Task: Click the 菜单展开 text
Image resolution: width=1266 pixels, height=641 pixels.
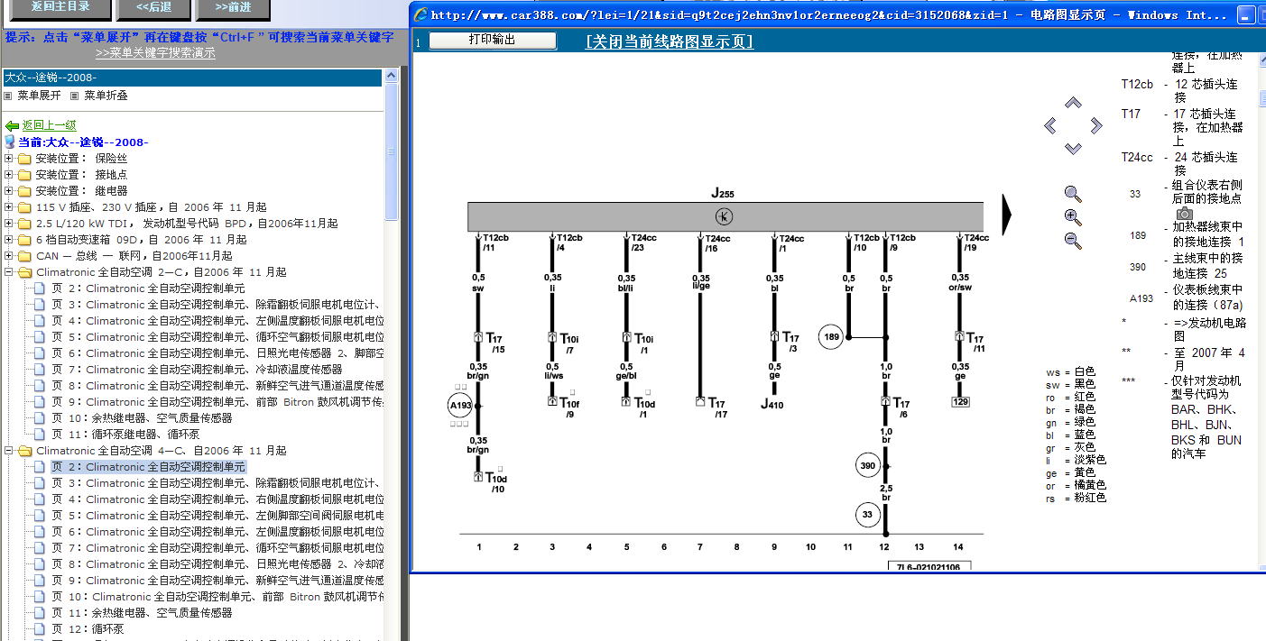Action: (x=39, y=95)
